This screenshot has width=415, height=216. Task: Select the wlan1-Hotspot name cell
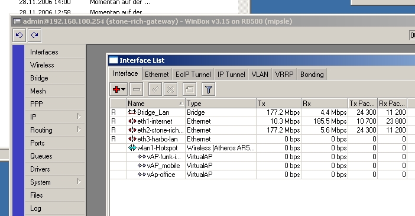[155, 148]
